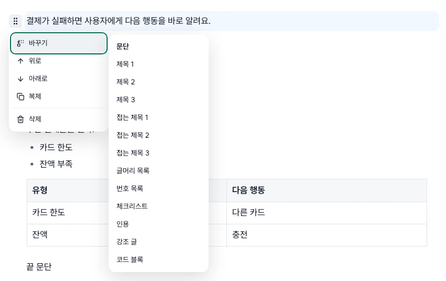Choose 아래로 to move block down

[x=59, y=79]
